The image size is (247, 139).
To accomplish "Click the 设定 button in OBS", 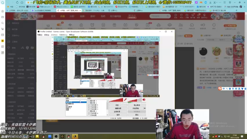I will pos(118,105).
